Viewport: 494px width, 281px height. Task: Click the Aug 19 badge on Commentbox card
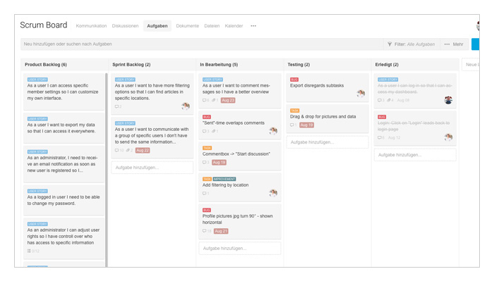[219, 163]
